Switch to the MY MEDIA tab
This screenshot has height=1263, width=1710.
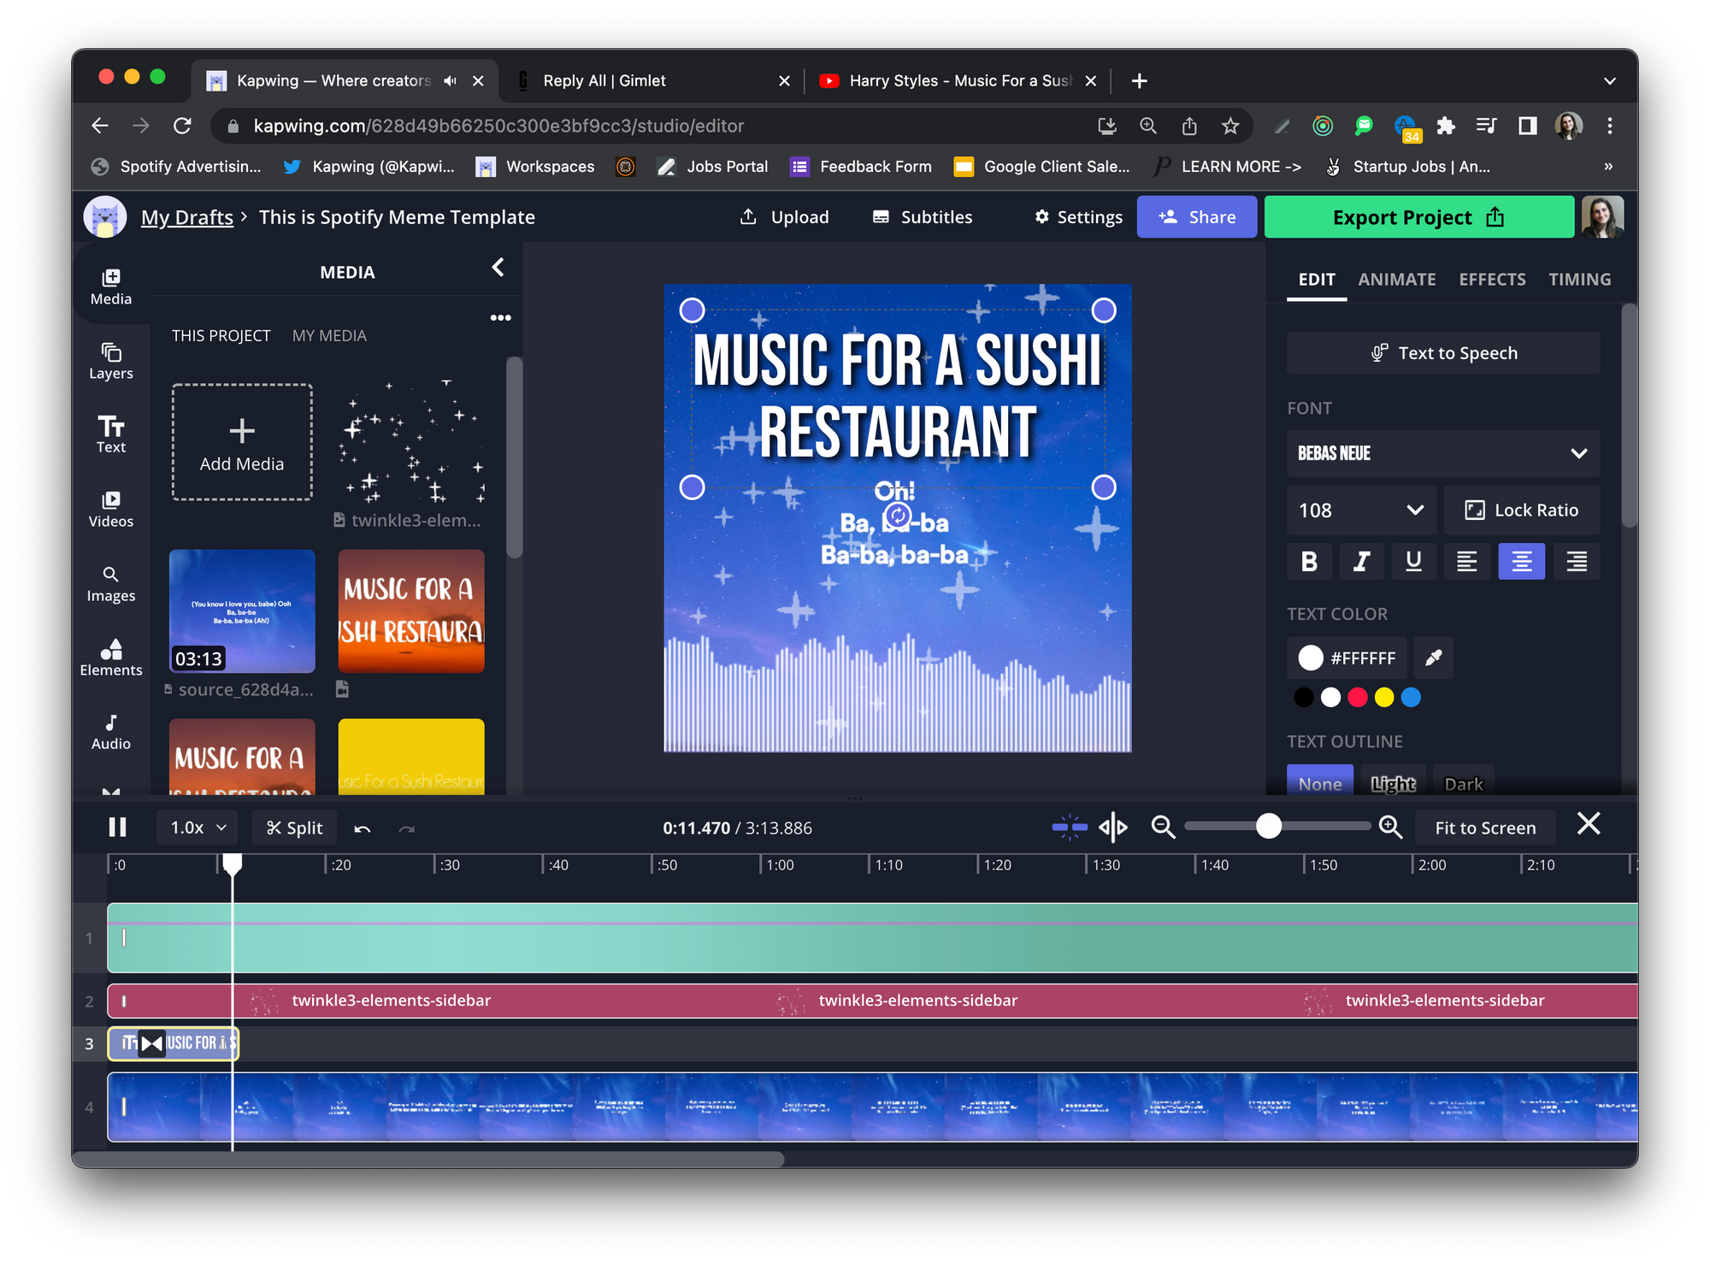(329, 336)
